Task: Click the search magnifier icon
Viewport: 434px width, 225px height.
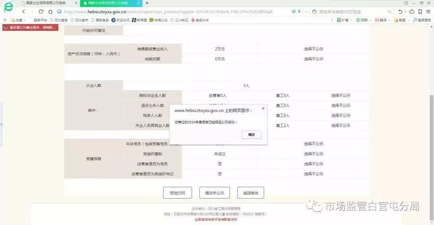Action: (x=390, y=12)
